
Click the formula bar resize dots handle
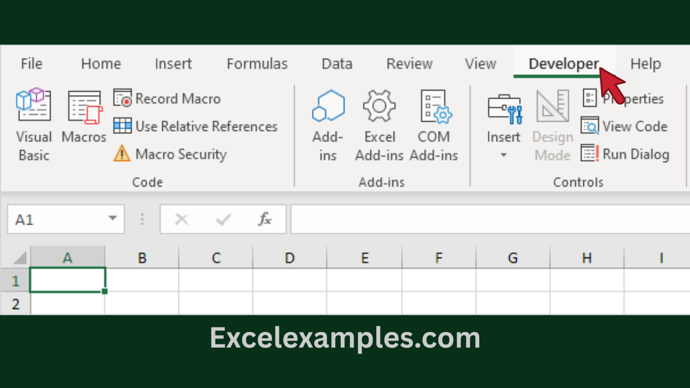point(142,219)
